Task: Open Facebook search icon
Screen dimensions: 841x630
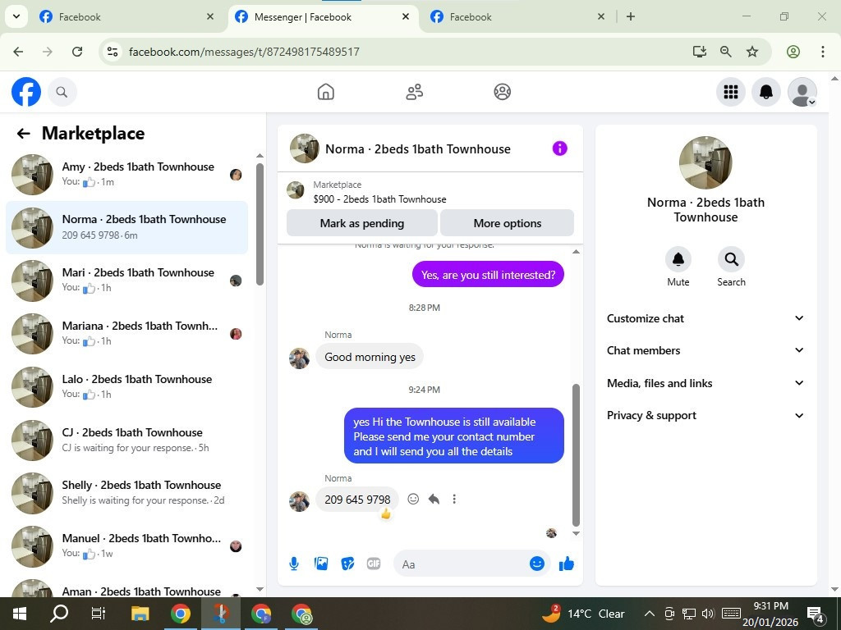Action: [x=62, y=92]
